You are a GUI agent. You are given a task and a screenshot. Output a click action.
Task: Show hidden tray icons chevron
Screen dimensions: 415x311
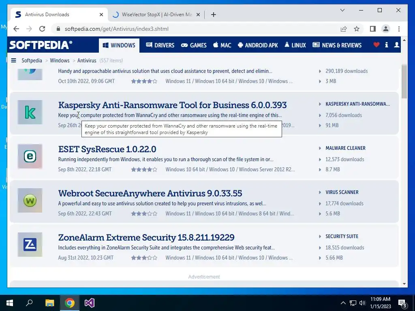[x=343, y=303]
